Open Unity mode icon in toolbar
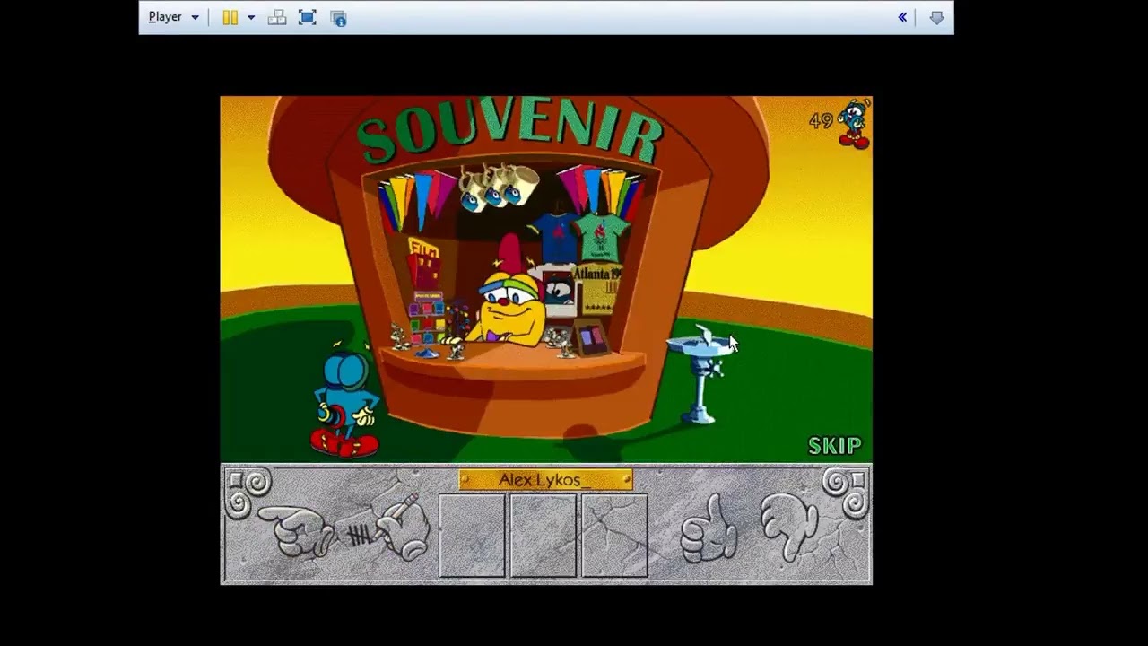 coord(338,17)
